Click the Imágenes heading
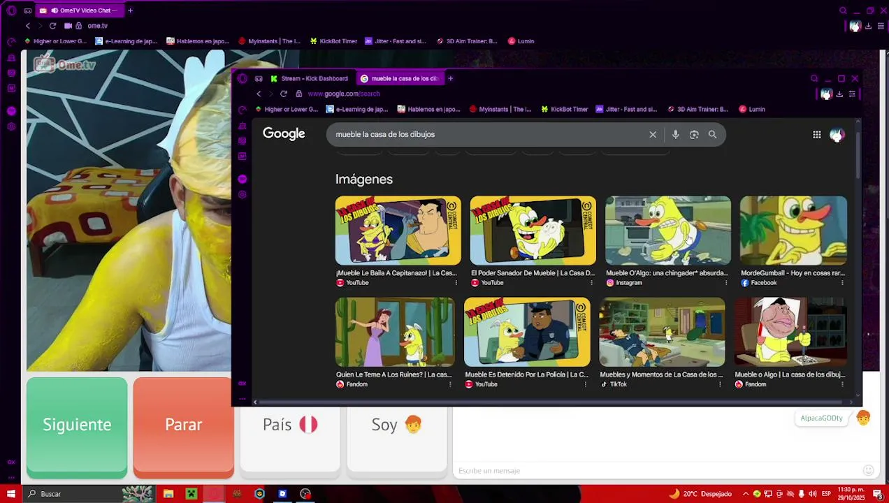889x503 pixels. point(364,180)
